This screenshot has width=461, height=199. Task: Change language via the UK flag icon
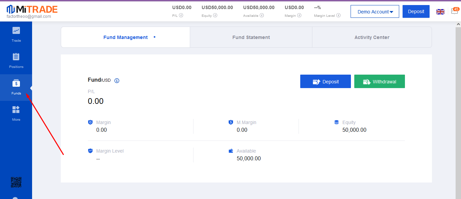tap(440, 12)
